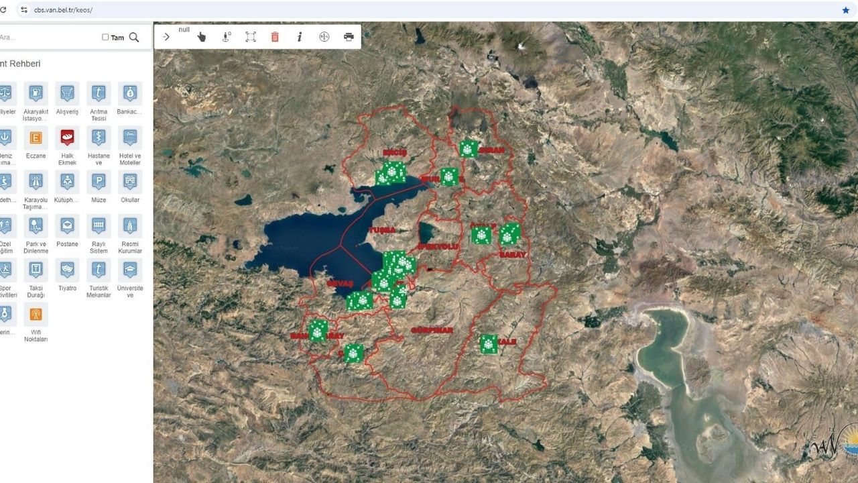This screenshot has height=483, width=858.
Task: Select the Postane envelope icon
Action: (67, 225)
